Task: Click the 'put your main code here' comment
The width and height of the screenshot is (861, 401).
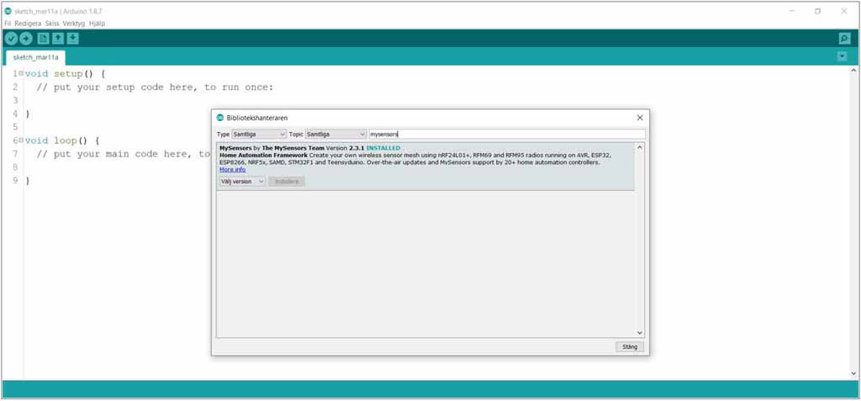Action: tap(124, 155)
